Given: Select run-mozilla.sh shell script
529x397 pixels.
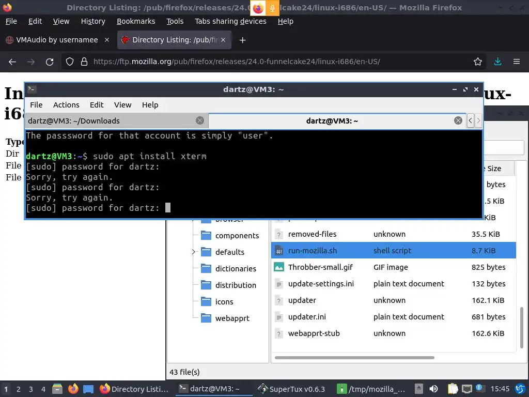Looking at the screenshot, I should coord(393,251).
